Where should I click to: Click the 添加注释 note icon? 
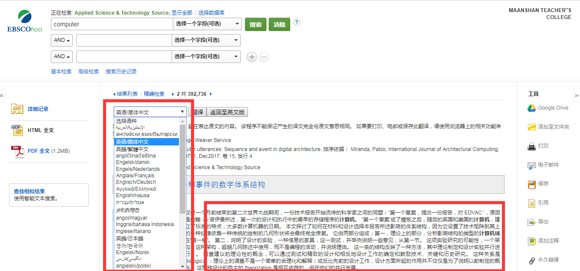[x=531, y=241]
